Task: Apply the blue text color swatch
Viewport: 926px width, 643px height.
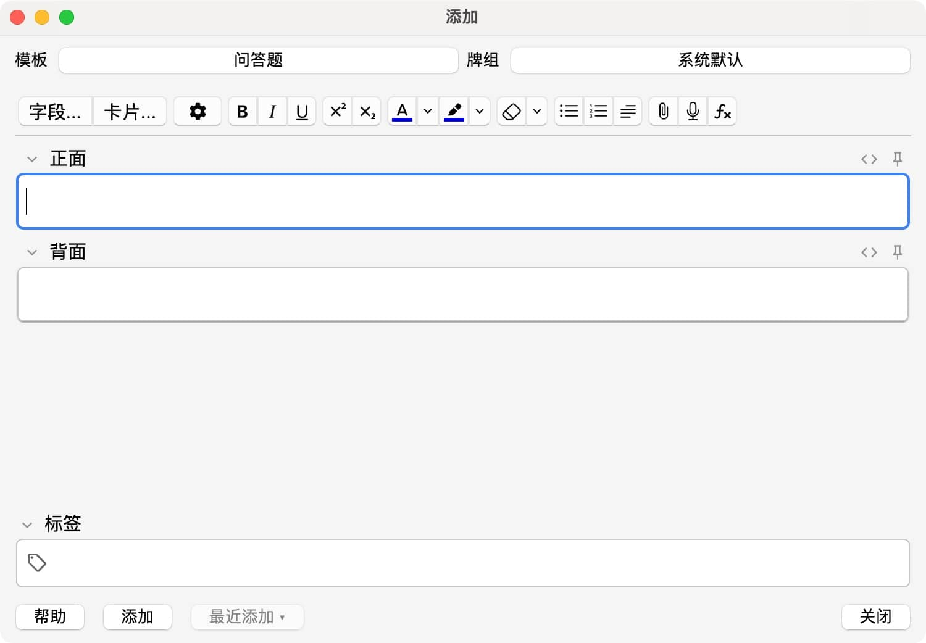Action: click(402, 112)
